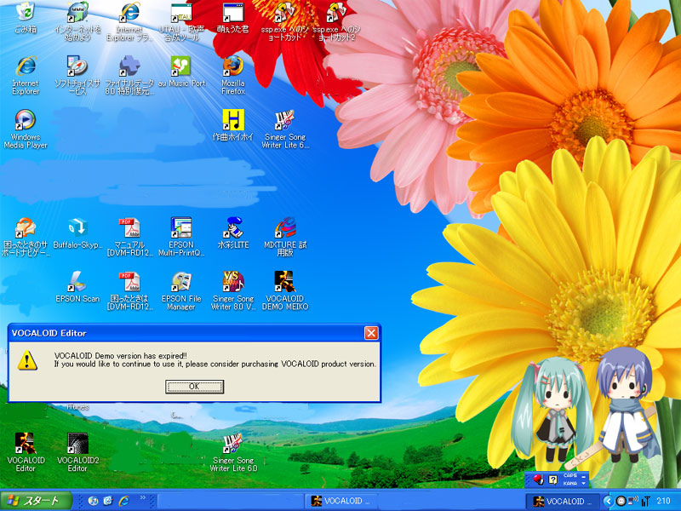Select the VOCALOID2 Editor desktop icon

click(77, 452)
